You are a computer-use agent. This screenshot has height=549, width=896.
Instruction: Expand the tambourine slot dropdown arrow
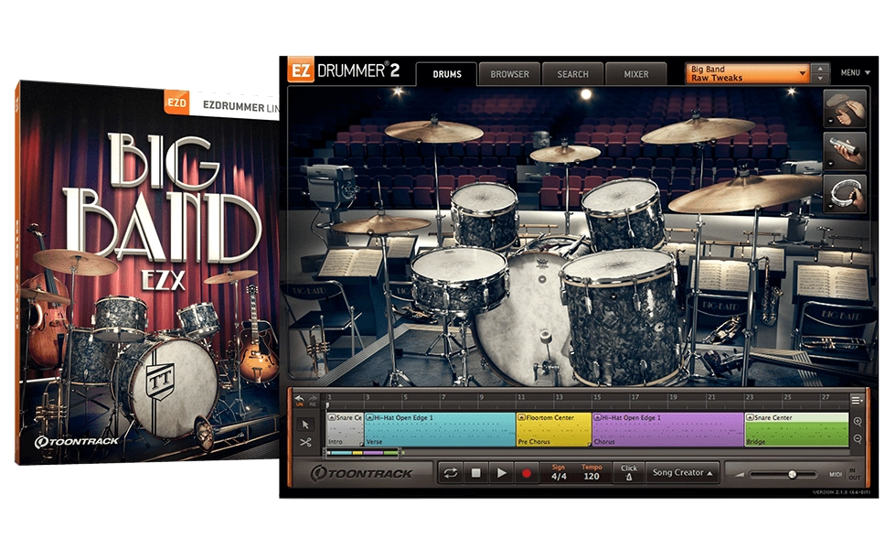click(830, 206)
